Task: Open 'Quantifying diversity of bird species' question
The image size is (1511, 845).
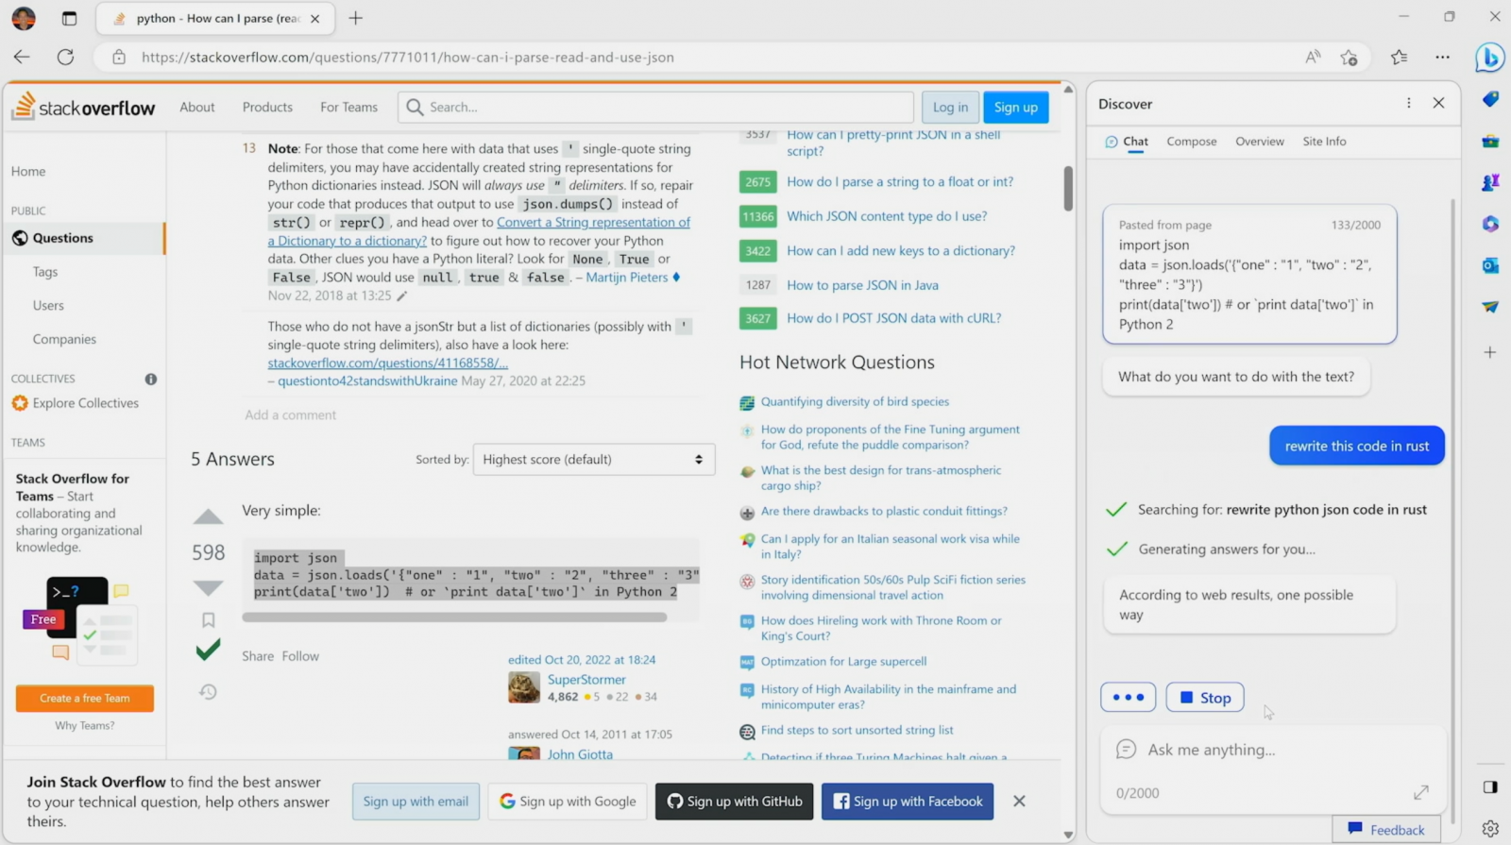Action: tap(855, 402)
